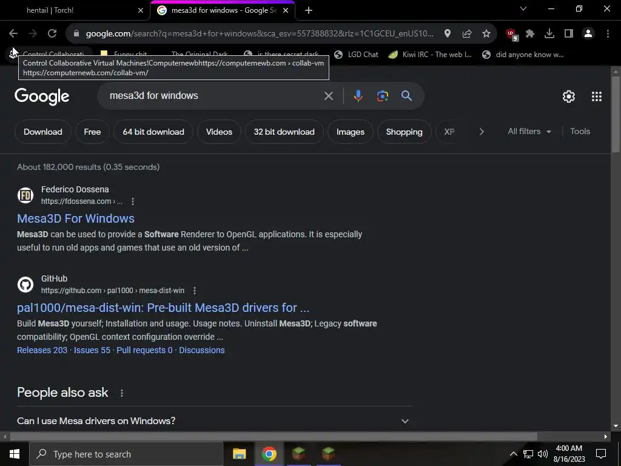Open the 'Kiwi IRC' bookmark
Viewport: 621px width, 466px height.
[430, 55]
